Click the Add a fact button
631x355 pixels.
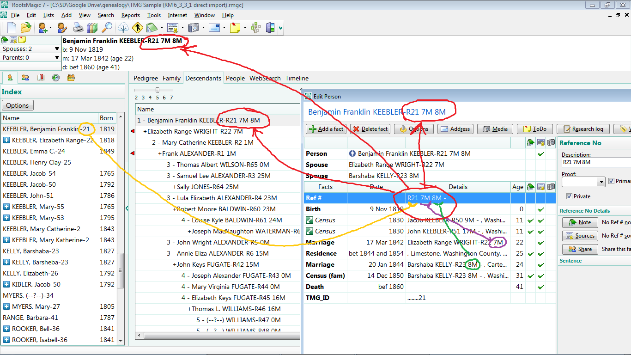click(x=326, y=129)
